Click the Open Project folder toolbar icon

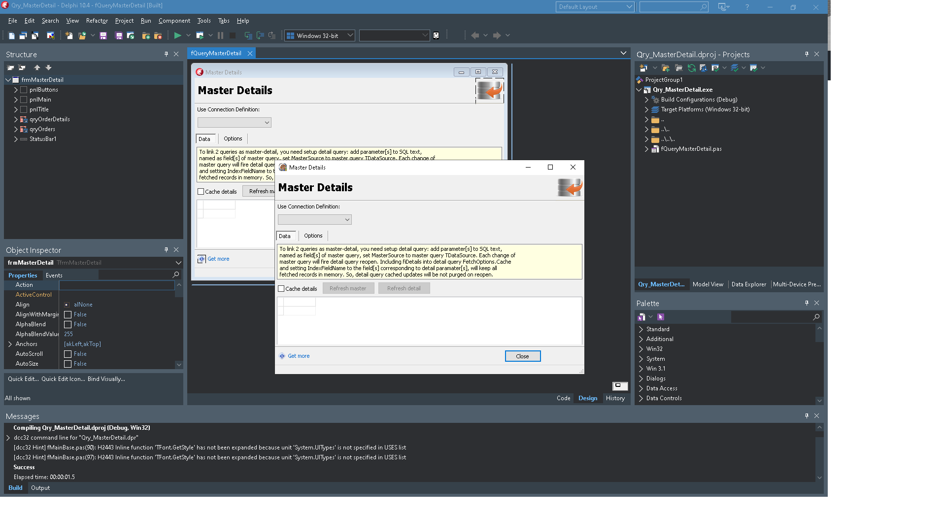point(82,35)
